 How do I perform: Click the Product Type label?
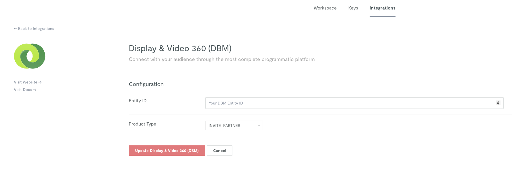pos(142,124)
